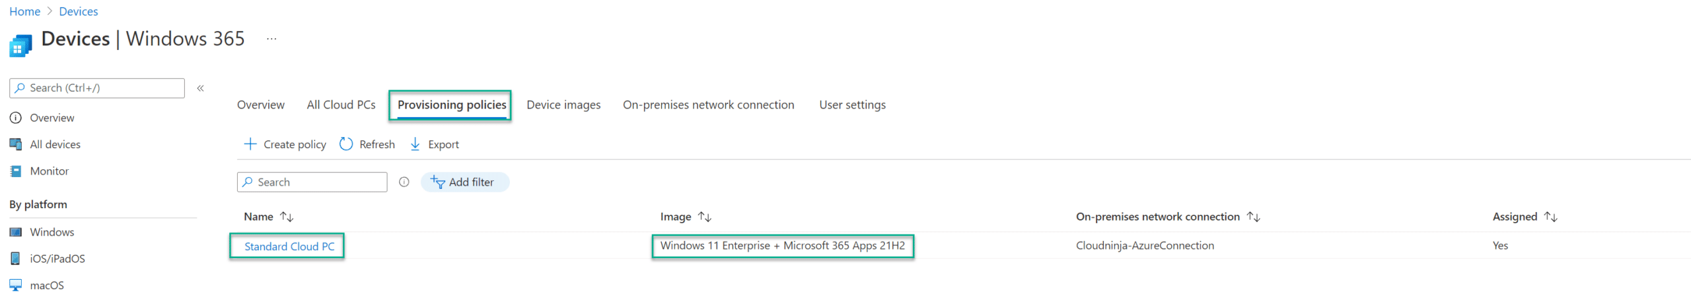Click the search info circle icon

pyautogui.click(x=404, y=182)
